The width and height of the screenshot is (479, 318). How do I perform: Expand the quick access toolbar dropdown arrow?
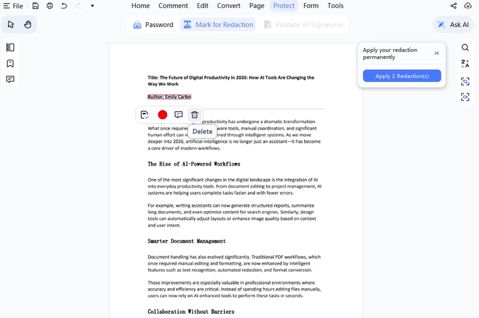click(x=92, y=6)
